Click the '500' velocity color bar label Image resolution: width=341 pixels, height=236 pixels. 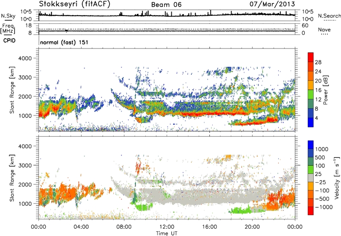320,158
